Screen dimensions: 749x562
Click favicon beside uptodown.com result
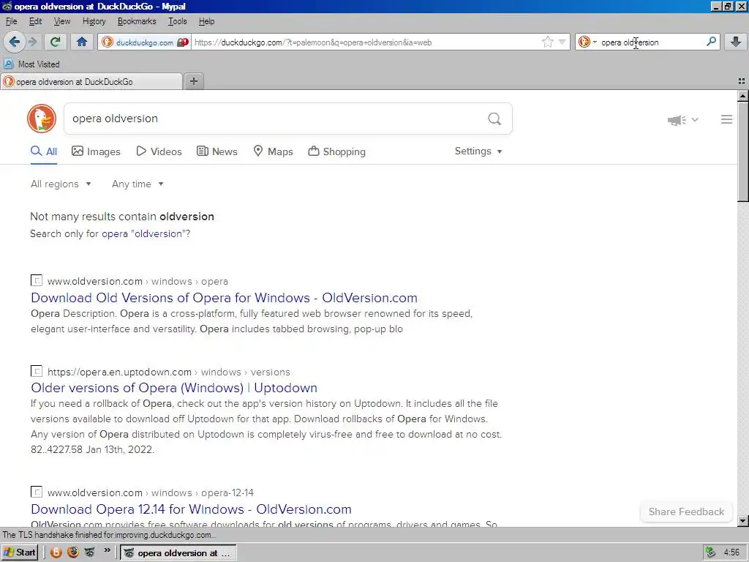pos(37,371)
